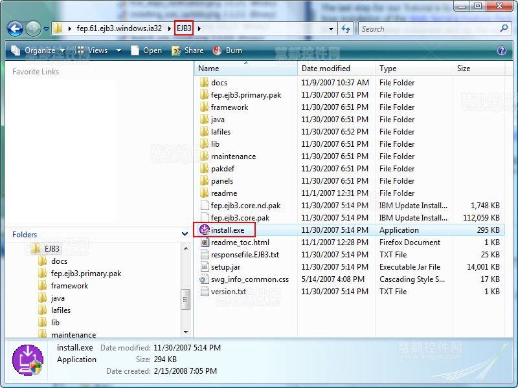Go back with the blue Back arrow
Viewport: 518px width, 388px height.
click(x=15, y=28)
